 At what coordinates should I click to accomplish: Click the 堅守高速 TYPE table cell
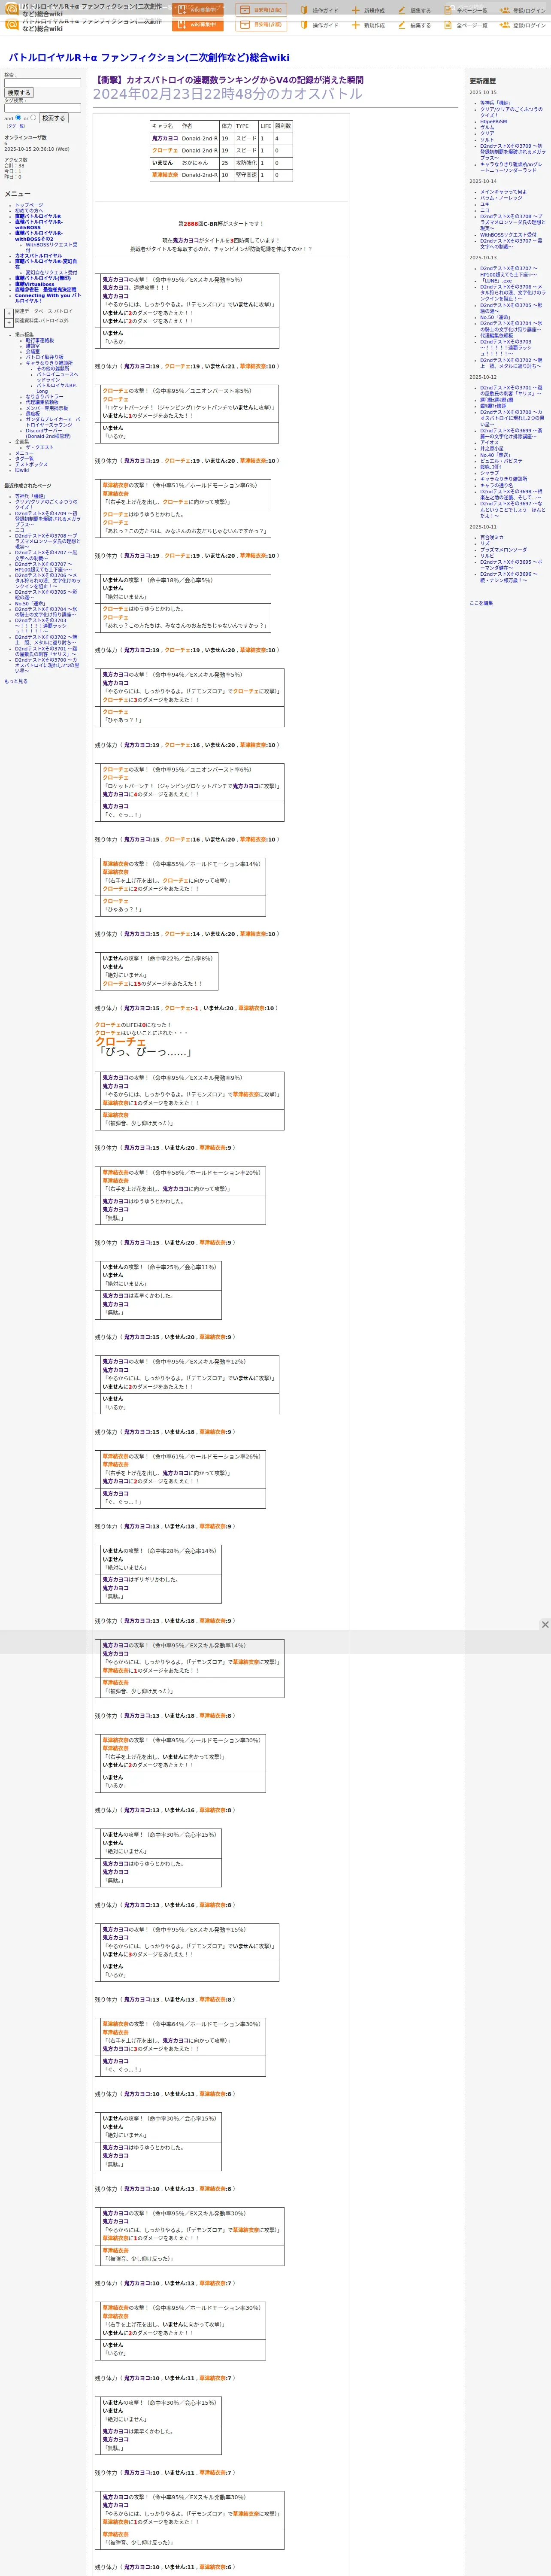[246, 175]
